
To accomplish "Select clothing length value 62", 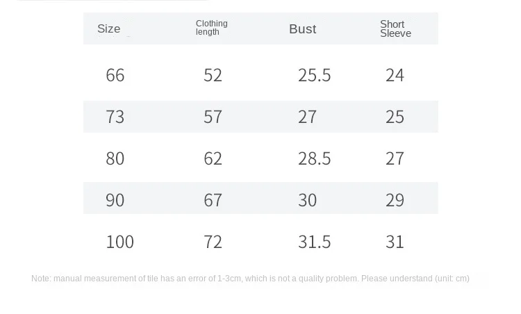I will (x=213, y=158).
